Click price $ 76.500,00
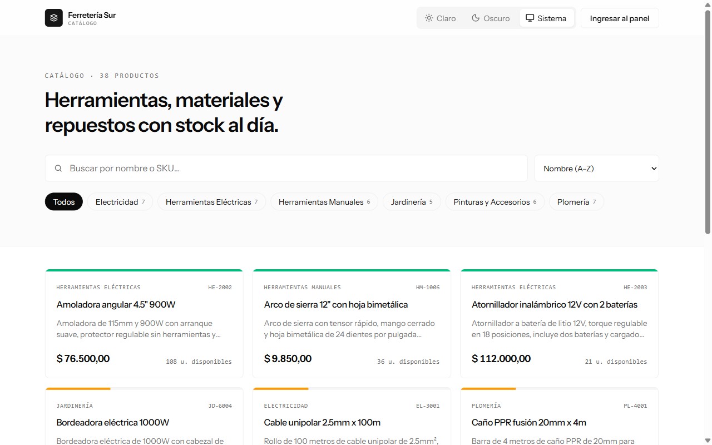This screenshot has height=445, width=712. (83, 359)
